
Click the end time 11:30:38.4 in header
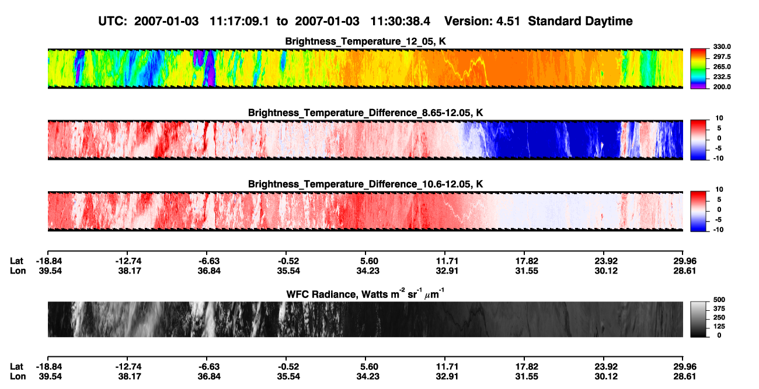coord(401,21)
